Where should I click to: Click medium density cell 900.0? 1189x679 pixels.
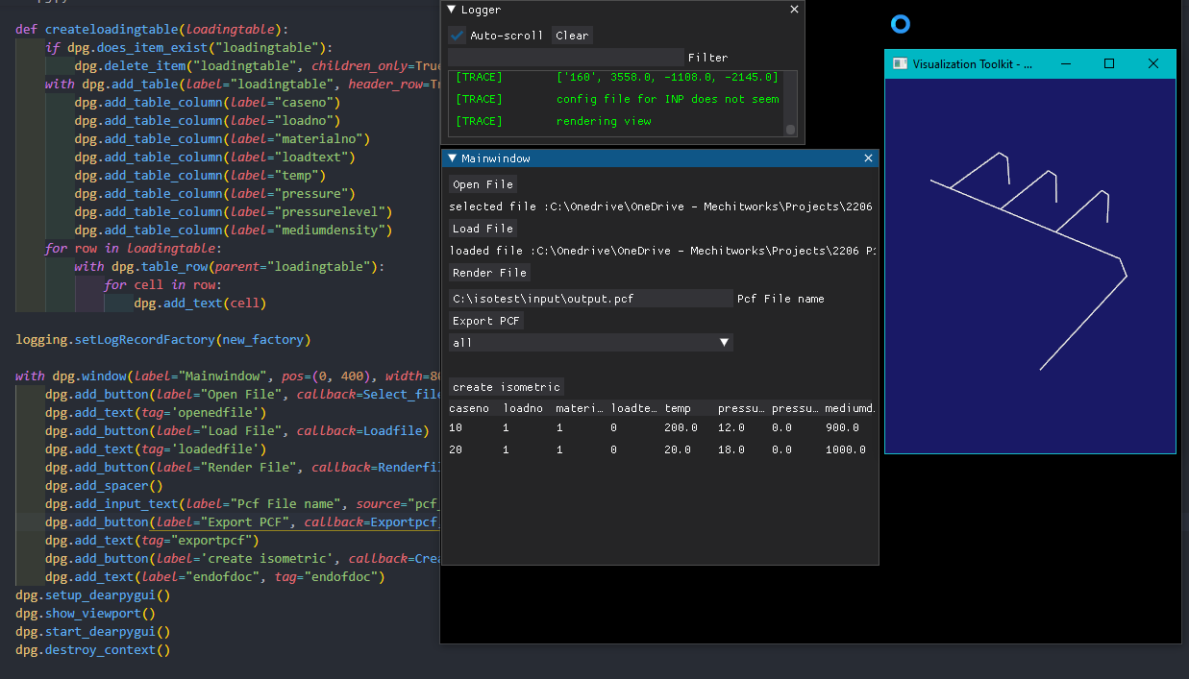click(842, 427)
